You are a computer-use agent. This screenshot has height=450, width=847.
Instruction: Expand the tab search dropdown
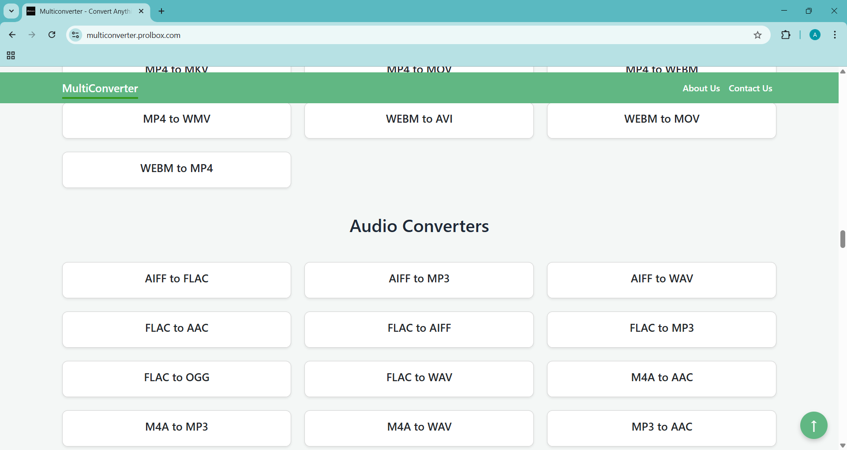pyautogui.click(x=11, y=11)
